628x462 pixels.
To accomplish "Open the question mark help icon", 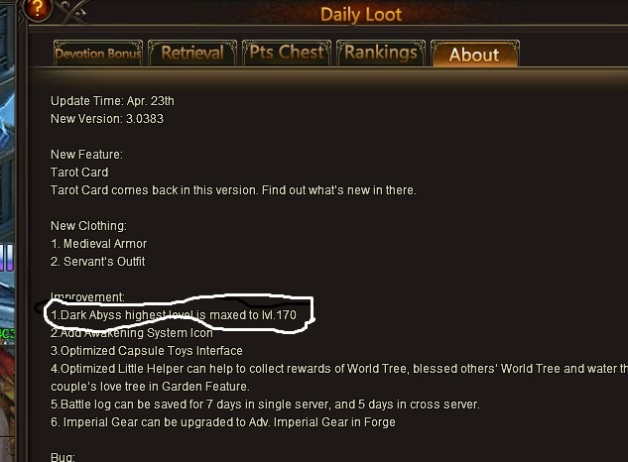I will point(37,9).
